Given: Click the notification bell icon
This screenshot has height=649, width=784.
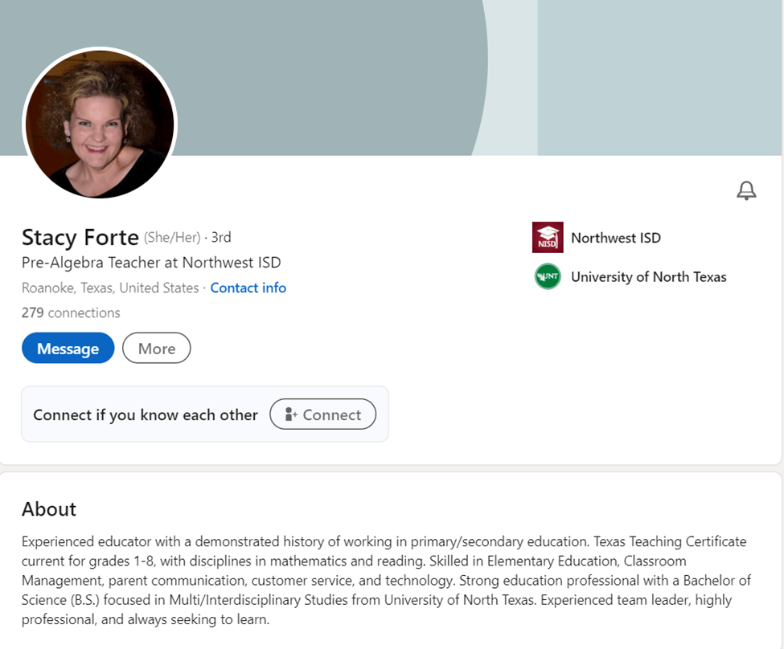Looking at the screenshot, I should [746, 190].
